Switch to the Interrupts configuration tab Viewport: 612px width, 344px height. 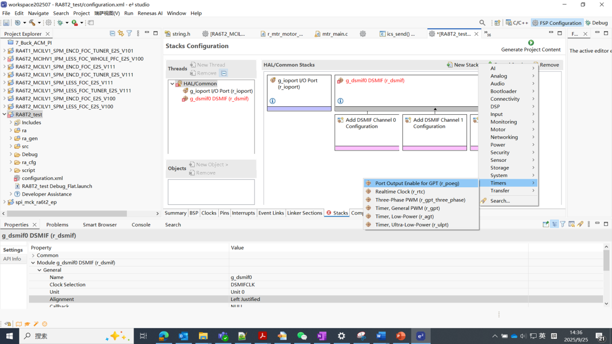click(x=243, y=213)
